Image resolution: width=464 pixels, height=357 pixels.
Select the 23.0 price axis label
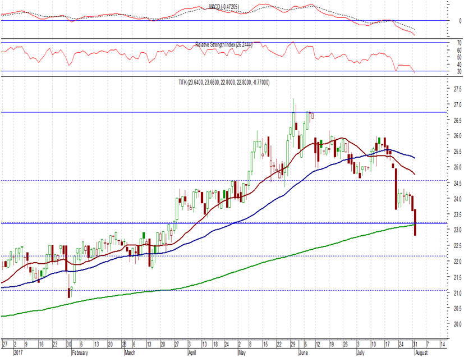[457, 230]
